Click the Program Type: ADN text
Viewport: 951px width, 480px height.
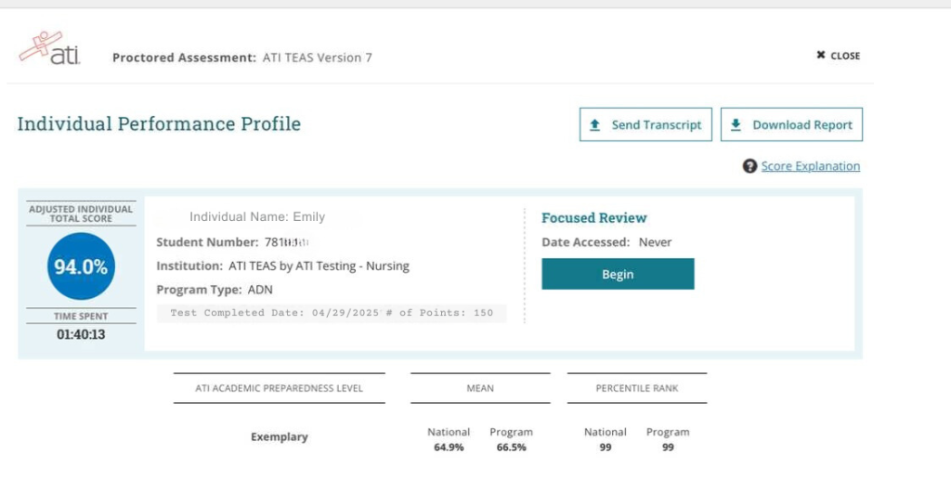point(215,290)
